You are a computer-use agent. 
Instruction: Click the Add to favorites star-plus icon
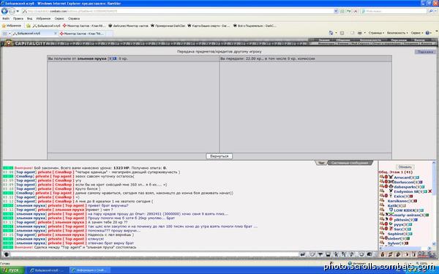click(29, 26)
